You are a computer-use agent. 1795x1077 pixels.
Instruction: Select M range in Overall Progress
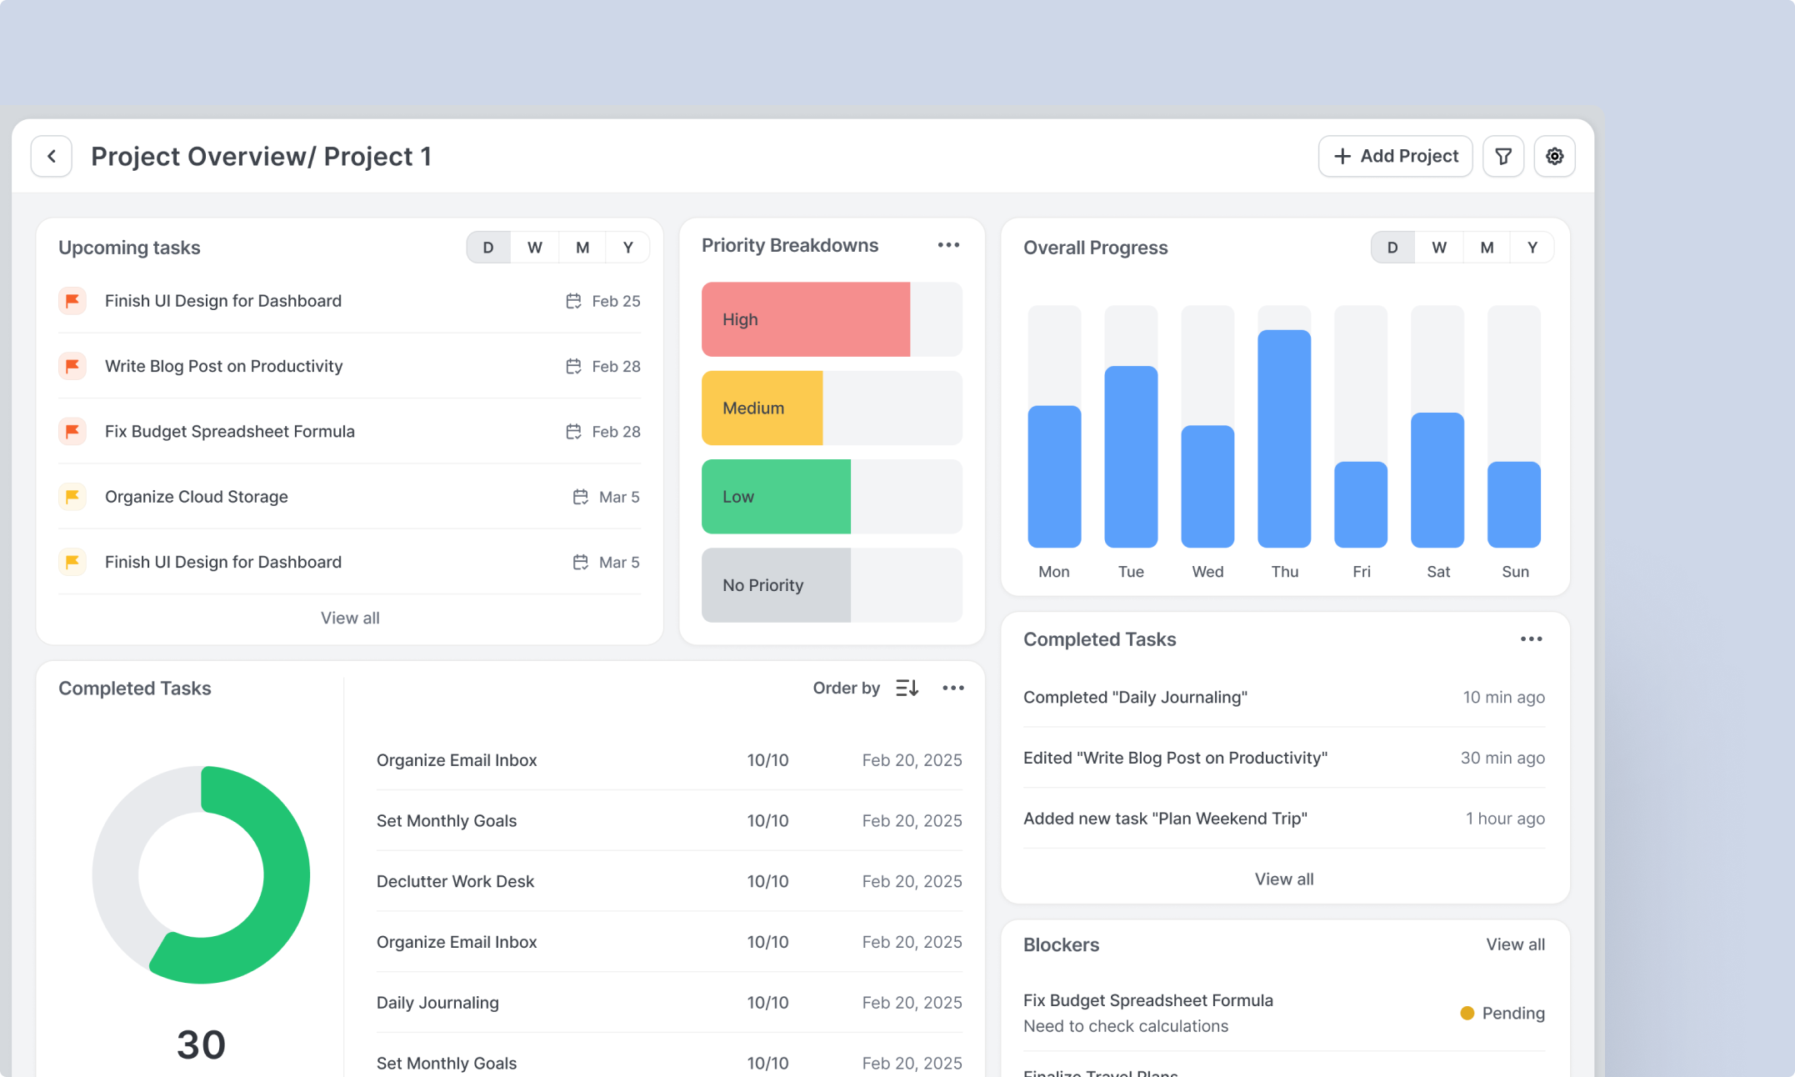[x=1486, y=248]
